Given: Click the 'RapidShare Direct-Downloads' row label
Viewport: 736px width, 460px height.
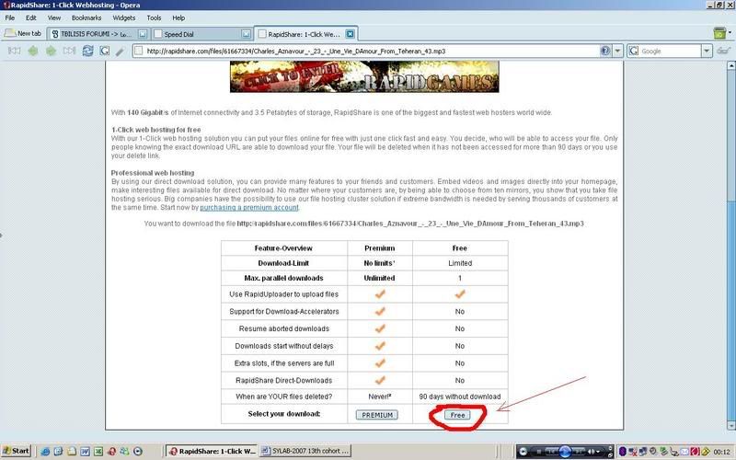Looking at the screenshot, I should 284,381.
